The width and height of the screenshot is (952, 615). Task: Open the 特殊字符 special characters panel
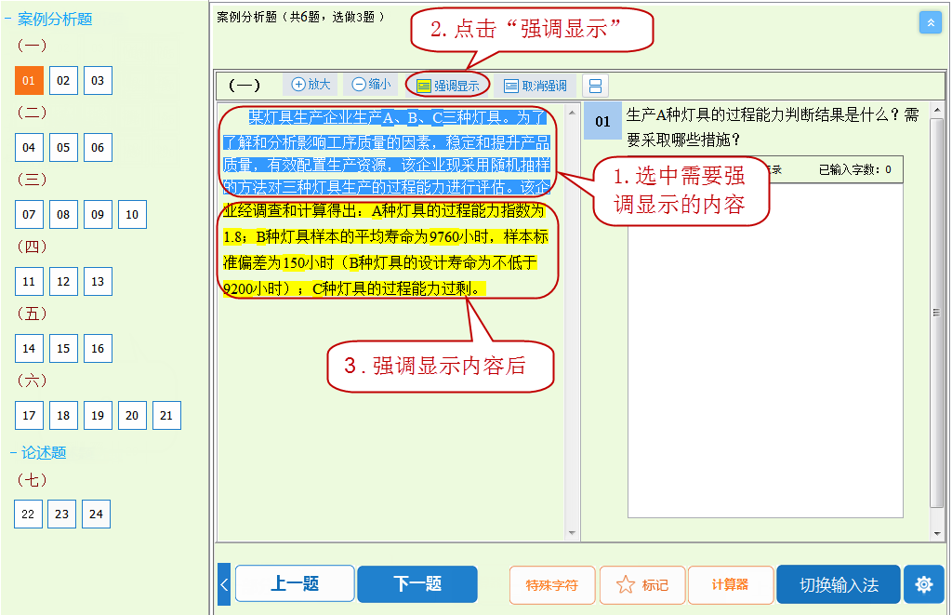point(551,584)
